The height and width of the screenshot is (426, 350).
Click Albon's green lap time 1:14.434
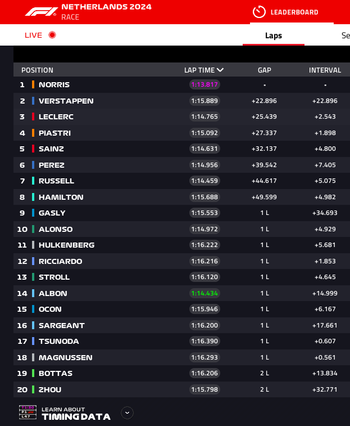204,293
